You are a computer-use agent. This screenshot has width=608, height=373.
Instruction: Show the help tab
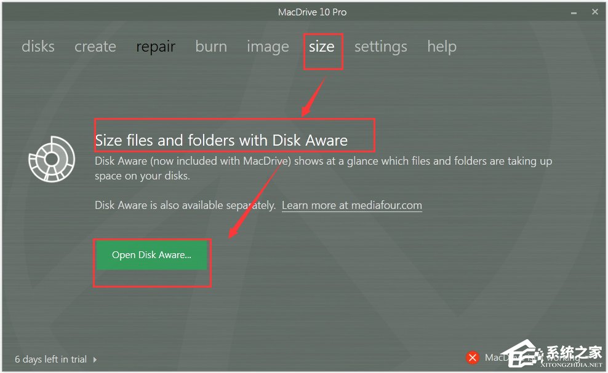coord(442,47)
